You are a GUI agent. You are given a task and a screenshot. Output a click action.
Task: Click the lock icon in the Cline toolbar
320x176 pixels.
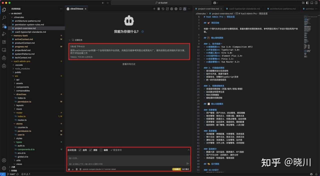click(x=184, y=9)
